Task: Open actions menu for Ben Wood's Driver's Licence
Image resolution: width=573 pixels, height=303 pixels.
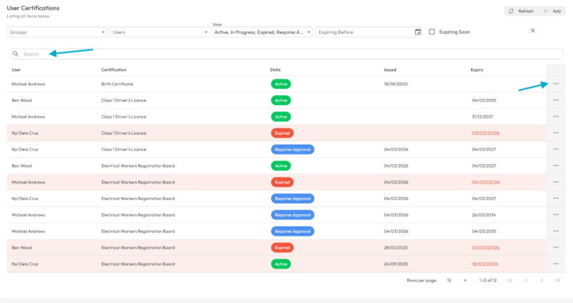Action: point(555,100)
